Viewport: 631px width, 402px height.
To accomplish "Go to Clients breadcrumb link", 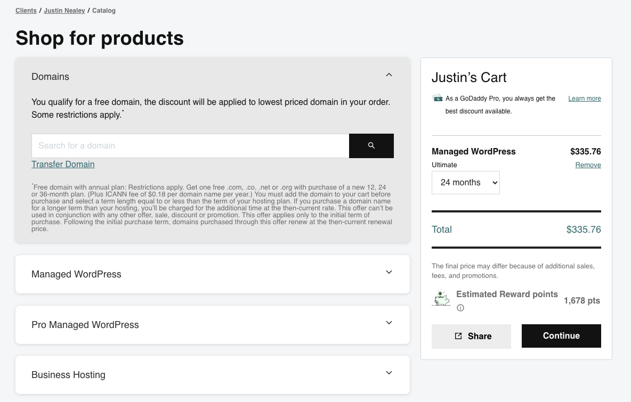I will point(26,11).
